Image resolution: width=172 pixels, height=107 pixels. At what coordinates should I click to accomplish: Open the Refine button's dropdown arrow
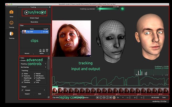[x=48, y=54]
